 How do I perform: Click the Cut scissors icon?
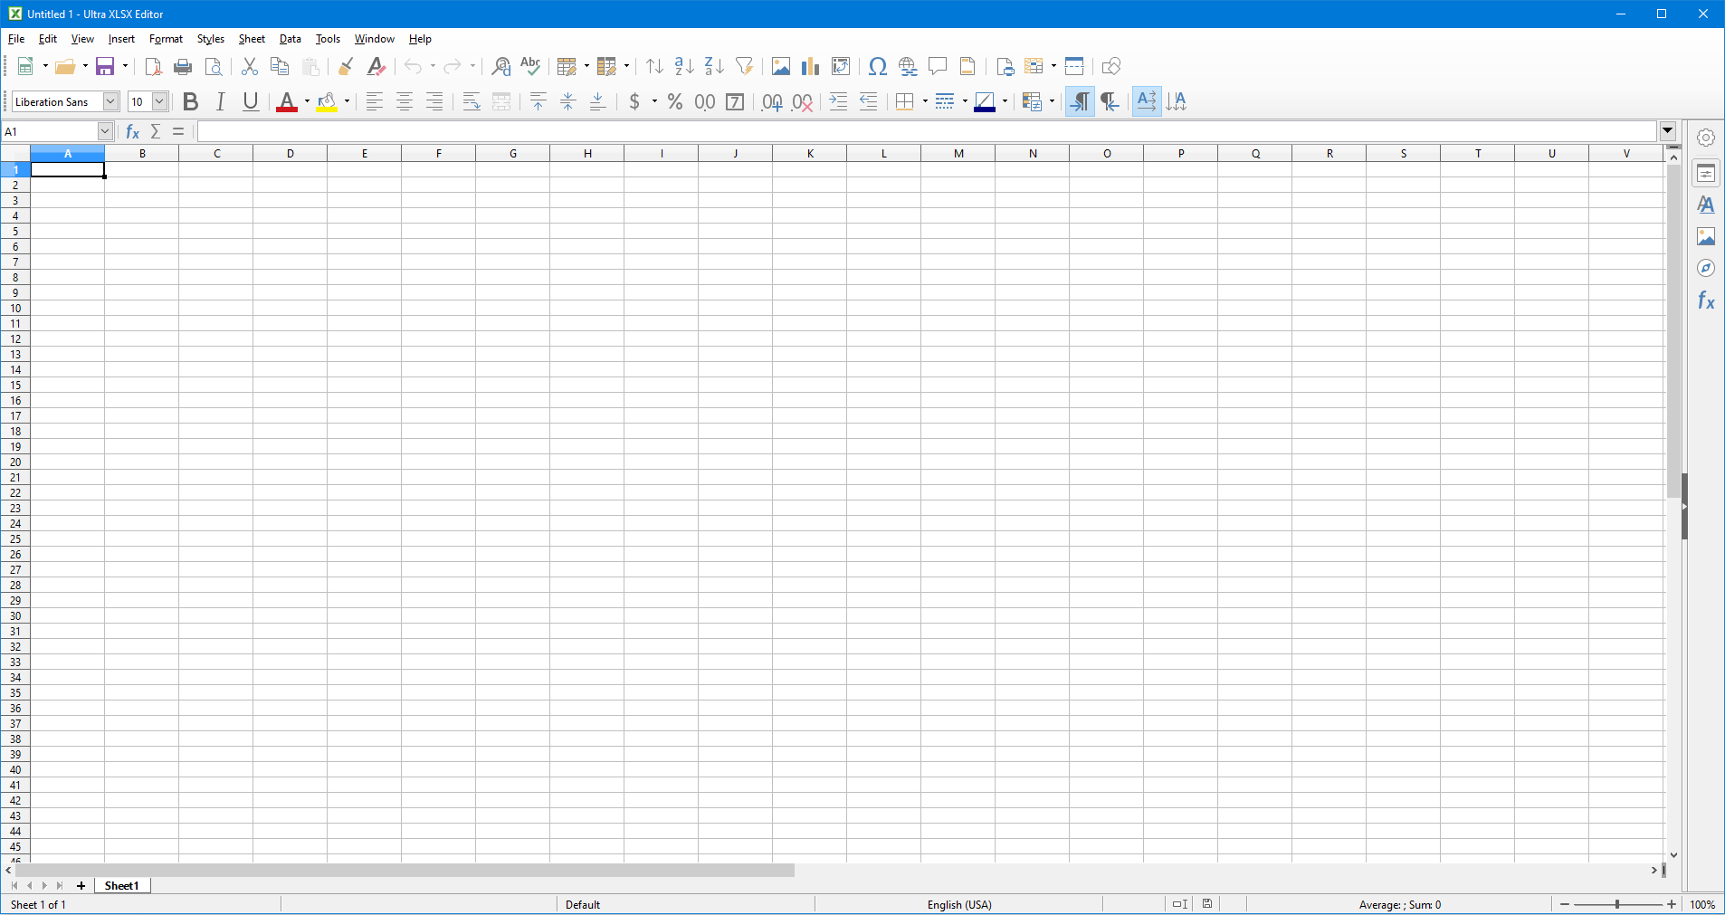[250, 66]
